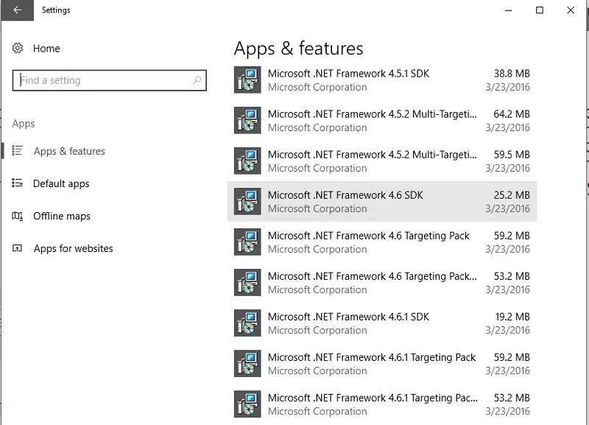Maximize the Settings window
The width and height of the screenshot is (589, 425).
click(540, 10)
